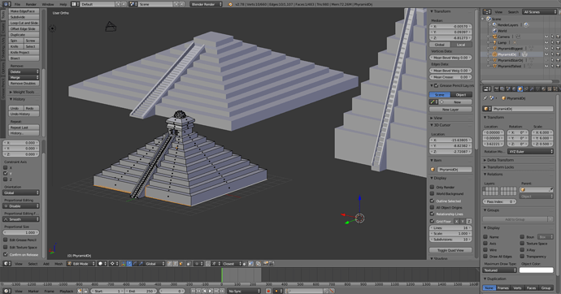Toggle Grid Floor checkbox
The width and height of the screenshot is (561, 294).
pos(433,221)
